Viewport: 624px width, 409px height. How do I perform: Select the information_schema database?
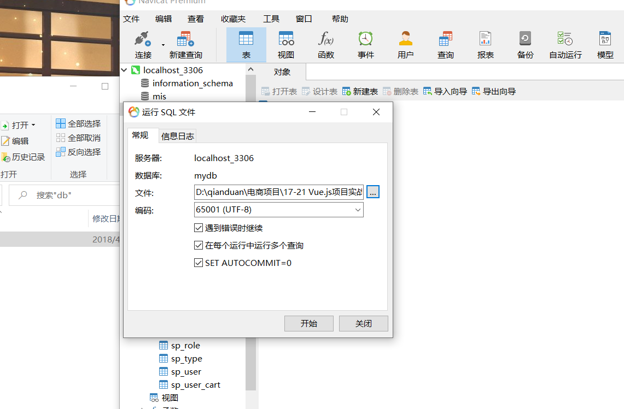[193, 84]
